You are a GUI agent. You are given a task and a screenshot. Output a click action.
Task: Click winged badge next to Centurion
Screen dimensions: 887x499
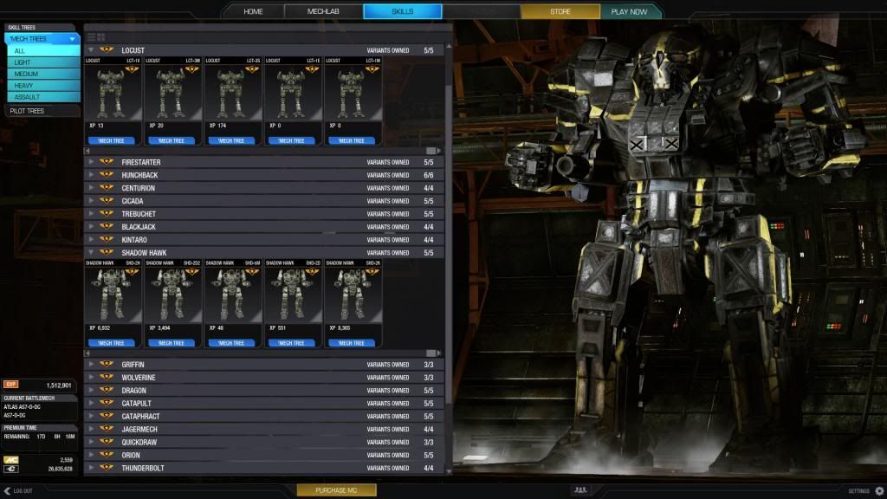(107, 188)
